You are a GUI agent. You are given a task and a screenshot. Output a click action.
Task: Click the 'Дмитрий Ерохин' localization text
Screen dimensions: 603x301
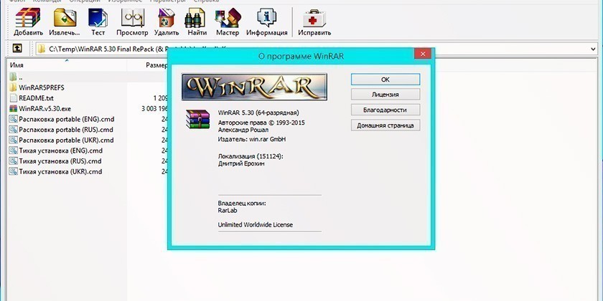click(241, 163)
